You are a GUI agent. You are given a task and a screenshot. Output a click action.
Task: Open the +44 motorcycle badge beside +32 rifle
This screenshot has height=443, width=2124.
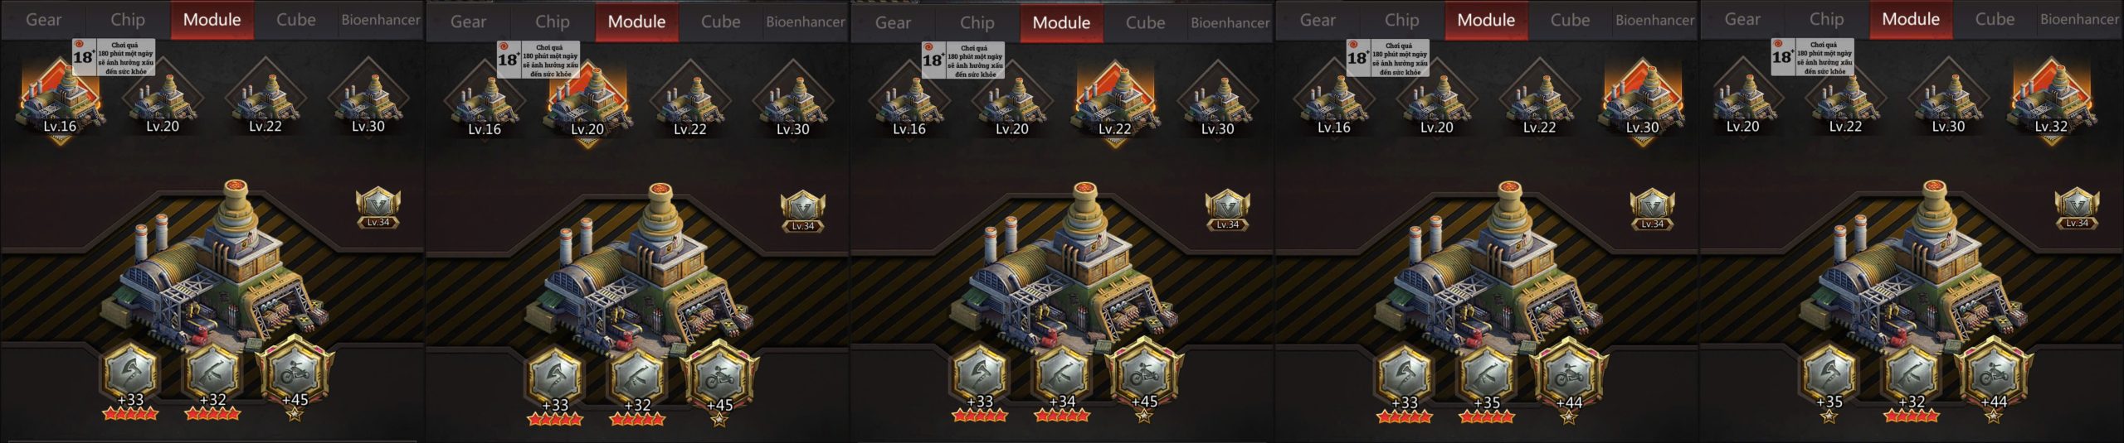click(x=1993, y=379)
